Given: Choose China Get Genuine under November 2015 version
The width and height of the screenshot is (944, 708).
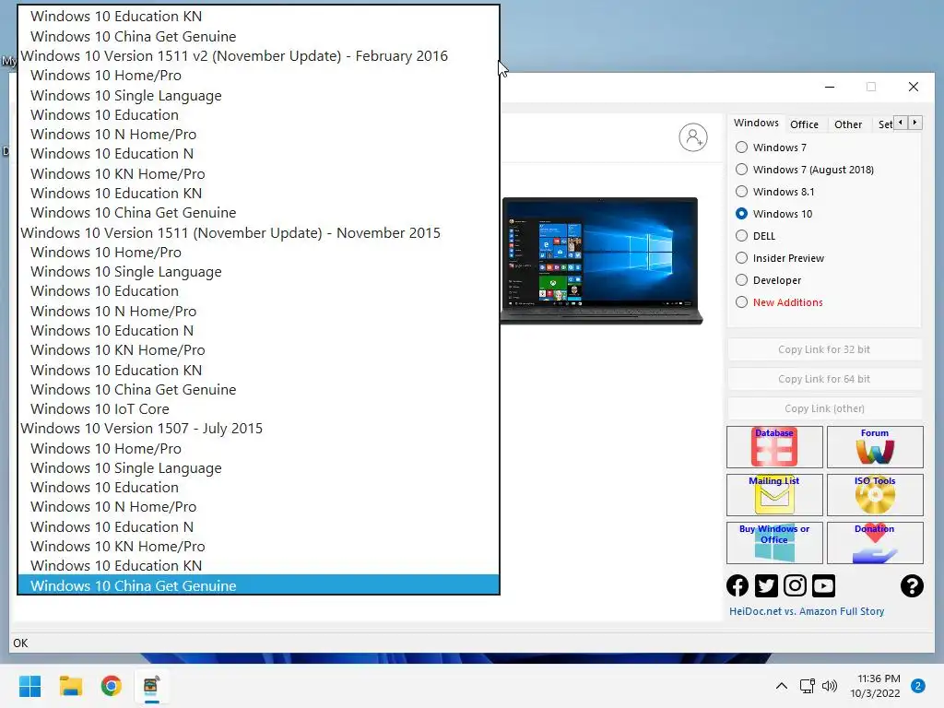Looking at the screenshot, I should 259,390.
